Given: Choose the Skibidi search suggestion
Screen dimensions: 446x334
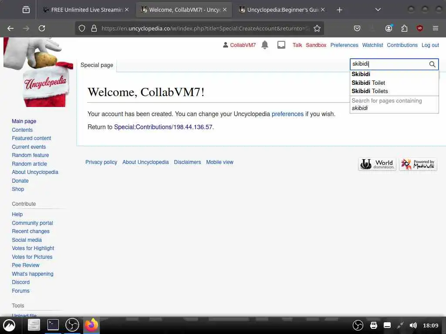Looking at the screenshot, I should pos(394,74).
